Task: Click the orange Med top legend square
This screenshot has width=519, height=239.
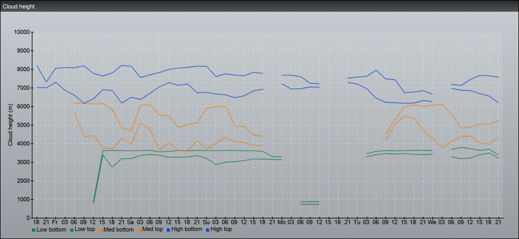Action: 141,230
